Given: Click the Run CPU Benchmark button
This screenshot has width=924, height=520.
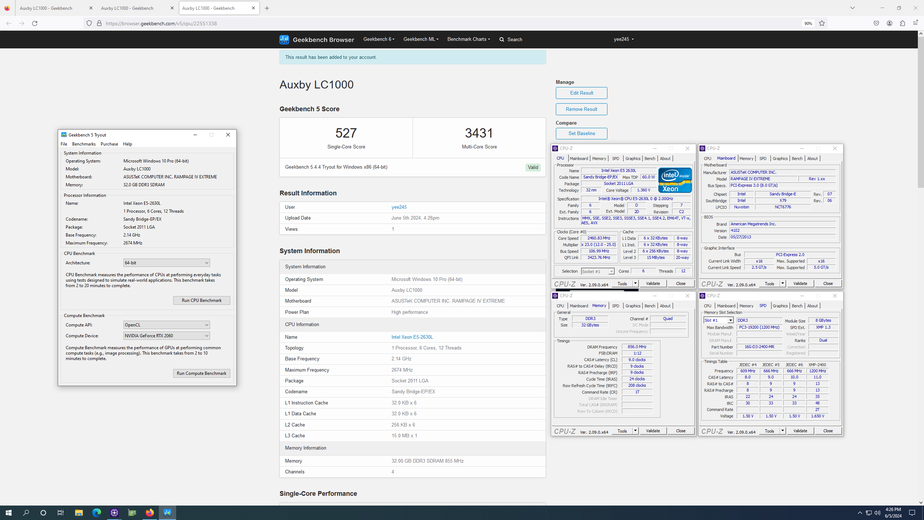Looking at the screenshot, I should (x=201, y=300).
